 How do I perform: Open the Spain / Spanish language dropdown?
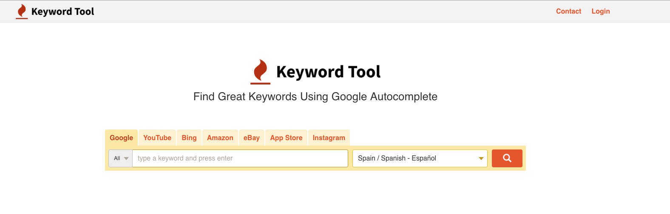pos(420,158)
